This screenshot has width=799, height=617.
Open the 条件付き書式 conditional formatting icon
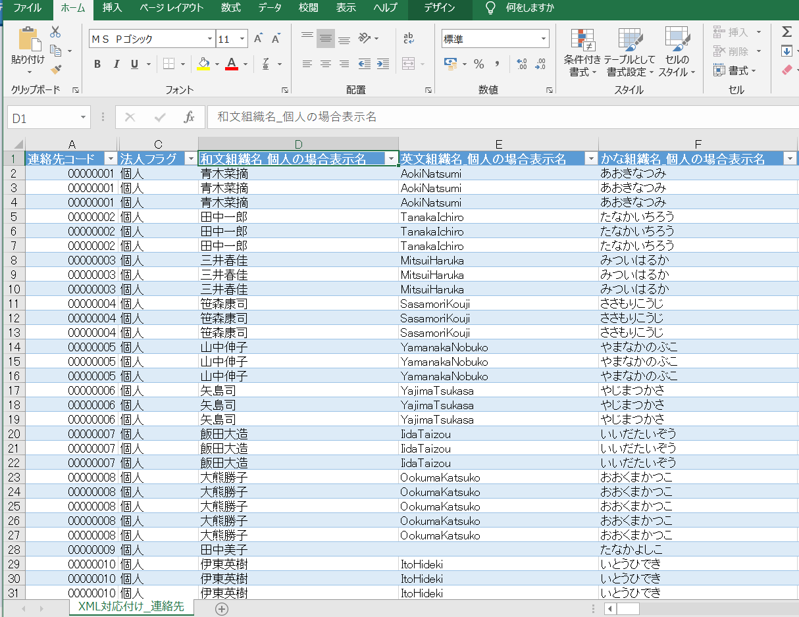coord(582,53)
